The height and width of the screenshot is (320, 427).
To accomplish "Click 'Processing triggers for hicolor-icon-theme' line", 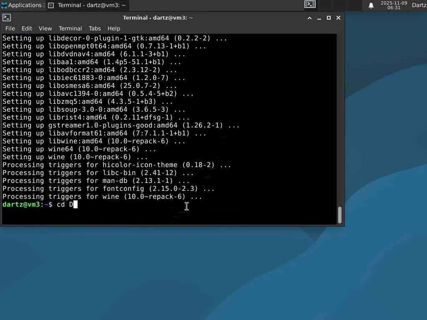I will (x=117, y=165).
